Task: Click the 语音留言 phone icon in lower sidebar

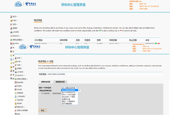Action: pos(16,93)
